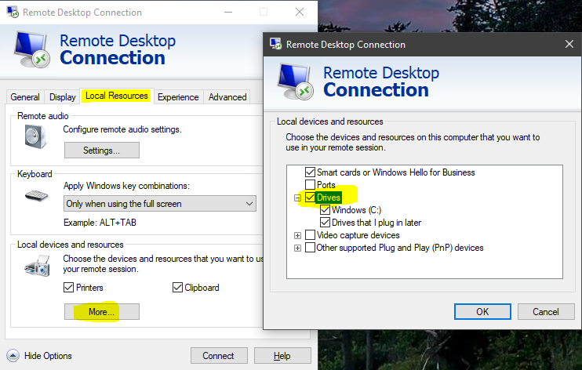The image size is (582, 370).
Task: Click the Hide Options arrow icon
Action: click(13, 355)
